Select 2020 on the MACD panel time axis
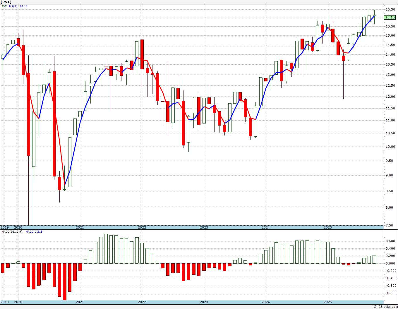Screen dimensions: 398x309 tap(18, 302)
